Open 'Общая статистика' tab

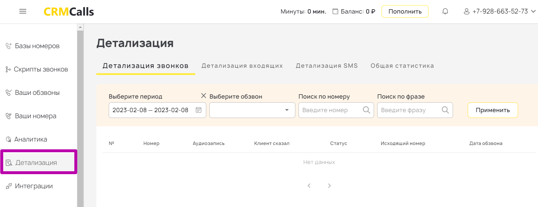pos(402,66)
